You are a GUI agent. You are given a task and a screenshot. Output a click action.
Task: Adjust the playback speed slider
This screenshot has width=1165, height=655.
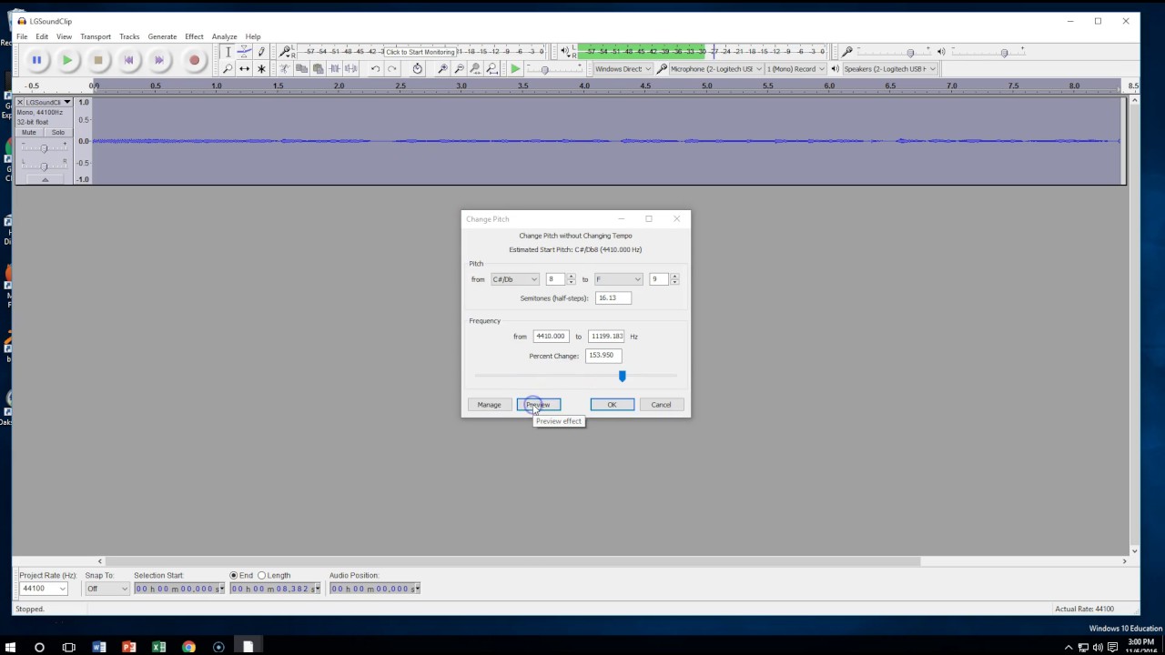545,69
